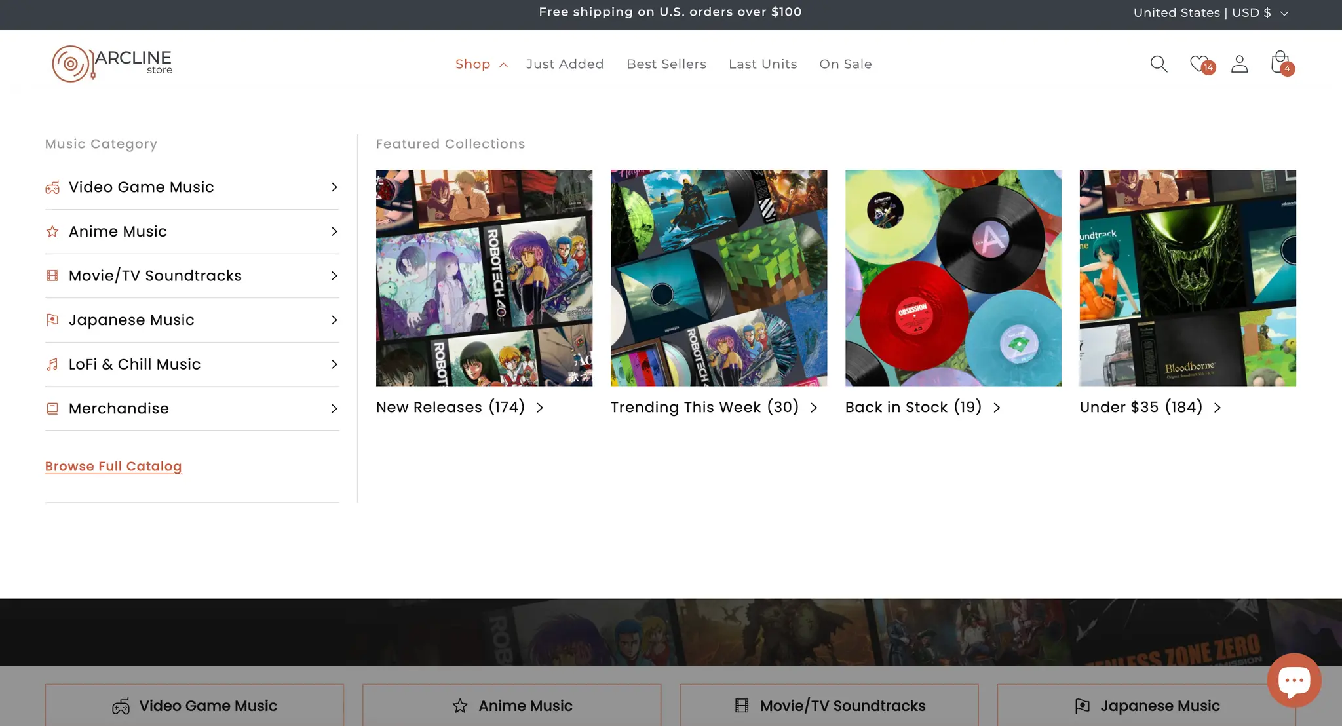Click the film strip icon beside Movie/TV Soundtracks in menu
The image size is (1342, 726).
pos(52,276)
